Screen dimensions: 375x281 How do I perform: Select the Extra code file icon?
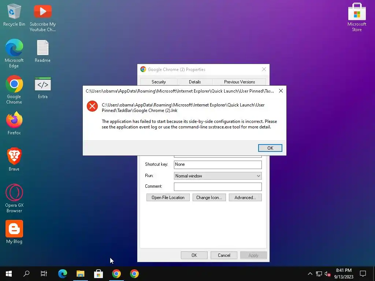click(x=42, y=87)
